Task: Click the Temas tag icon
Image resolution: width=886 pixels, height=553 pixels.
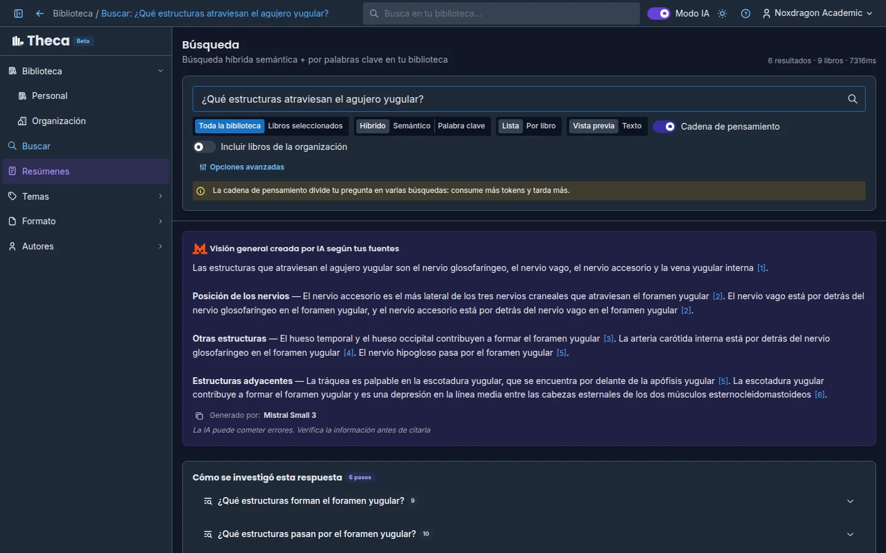Action: tap(12, 197)
